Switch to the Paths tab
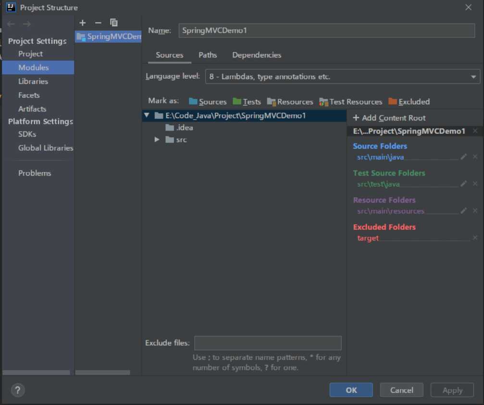Screen dimensions: 484x405 [208, 55]
